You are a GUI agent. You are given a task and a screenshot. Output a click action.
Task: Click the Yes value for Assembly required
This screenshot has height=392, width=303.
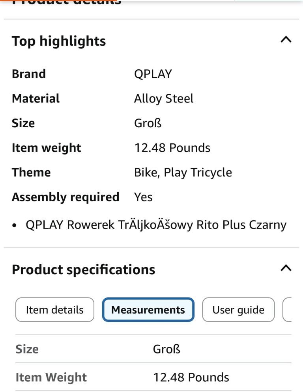click(143, 197)
